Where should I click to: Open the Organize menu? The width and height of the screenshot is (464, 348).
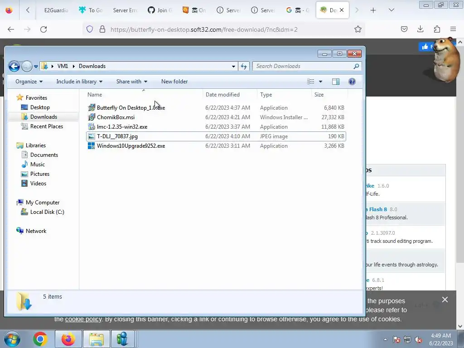click(29, 82)
